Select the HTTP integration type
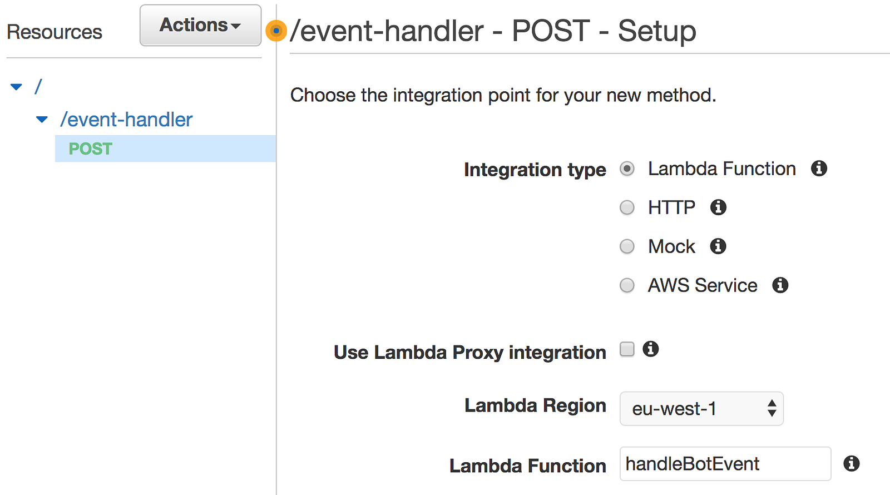This screenshot has width=890, height=495. coord(627,208)
